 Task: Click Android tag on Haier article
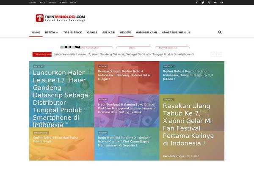(x=39, y=66)
